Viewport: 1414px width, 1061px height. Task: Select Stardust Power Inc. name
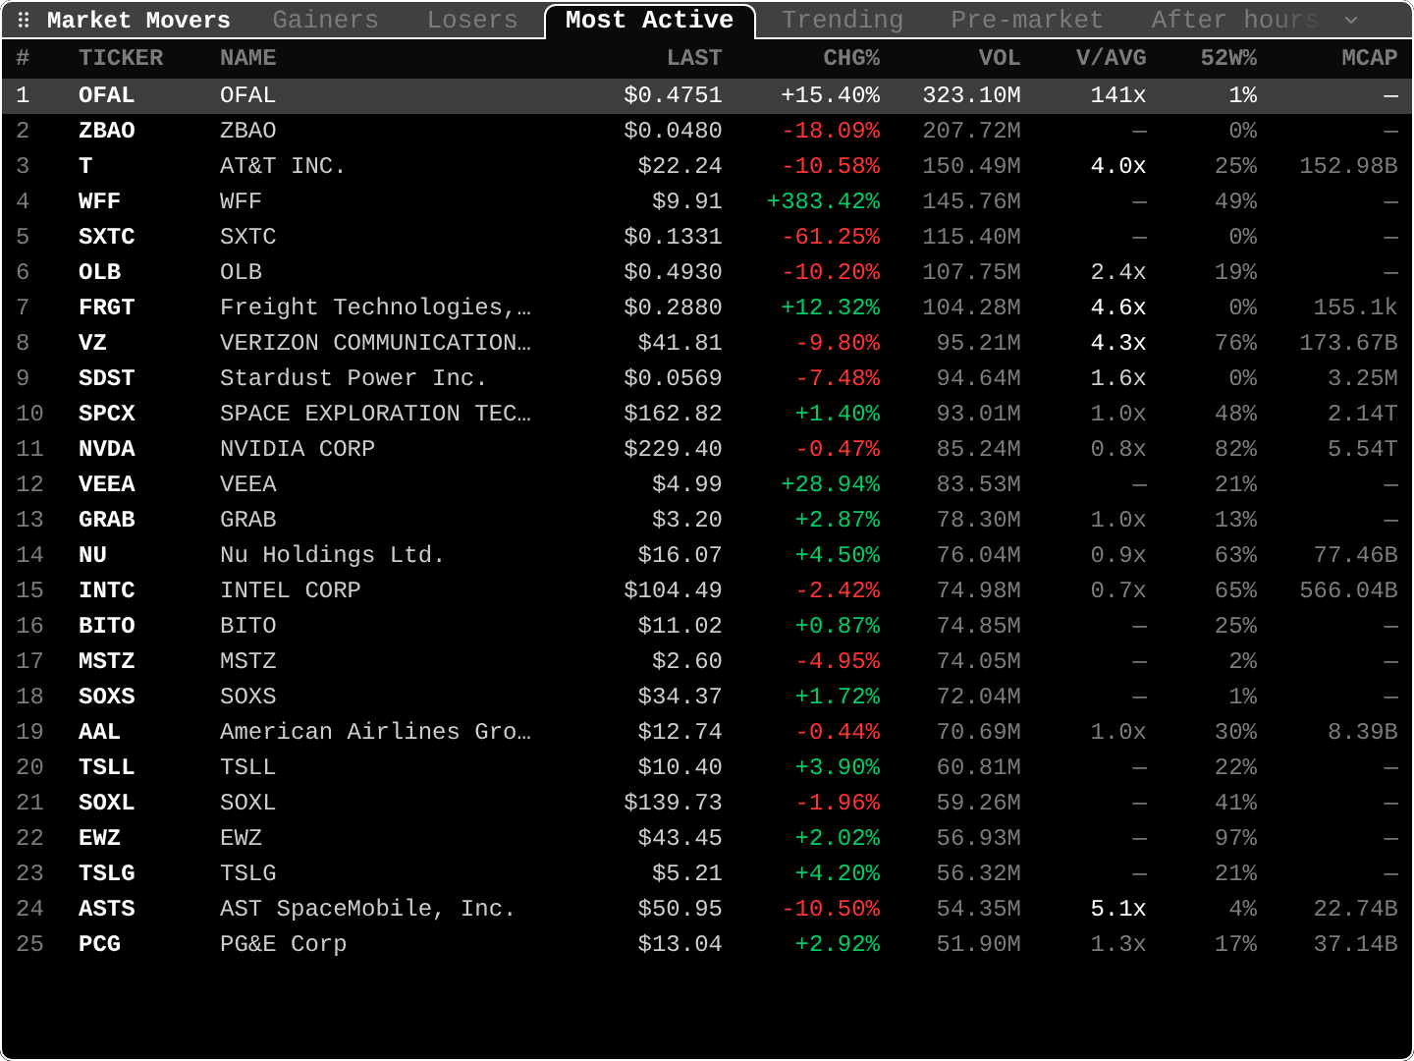(x=353, y=378)
